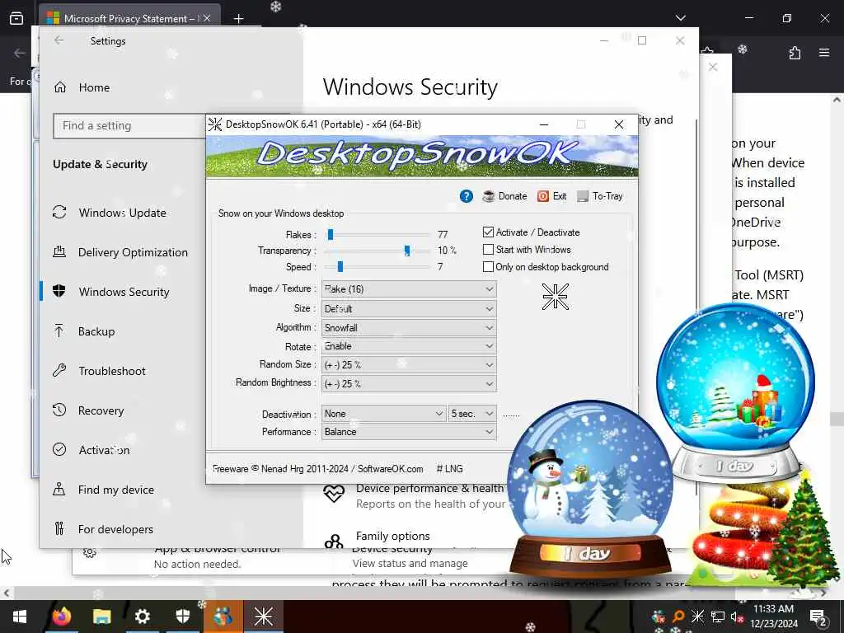Select Windows Update in Settings sidebar
This screenshot has height=633, width=844.
click(x=123, y=213)
